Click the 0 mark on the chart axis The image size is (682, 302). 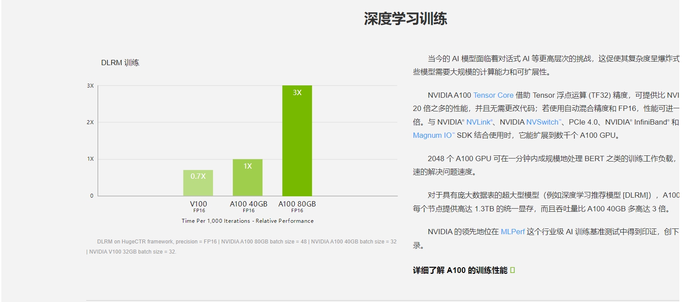92,195
